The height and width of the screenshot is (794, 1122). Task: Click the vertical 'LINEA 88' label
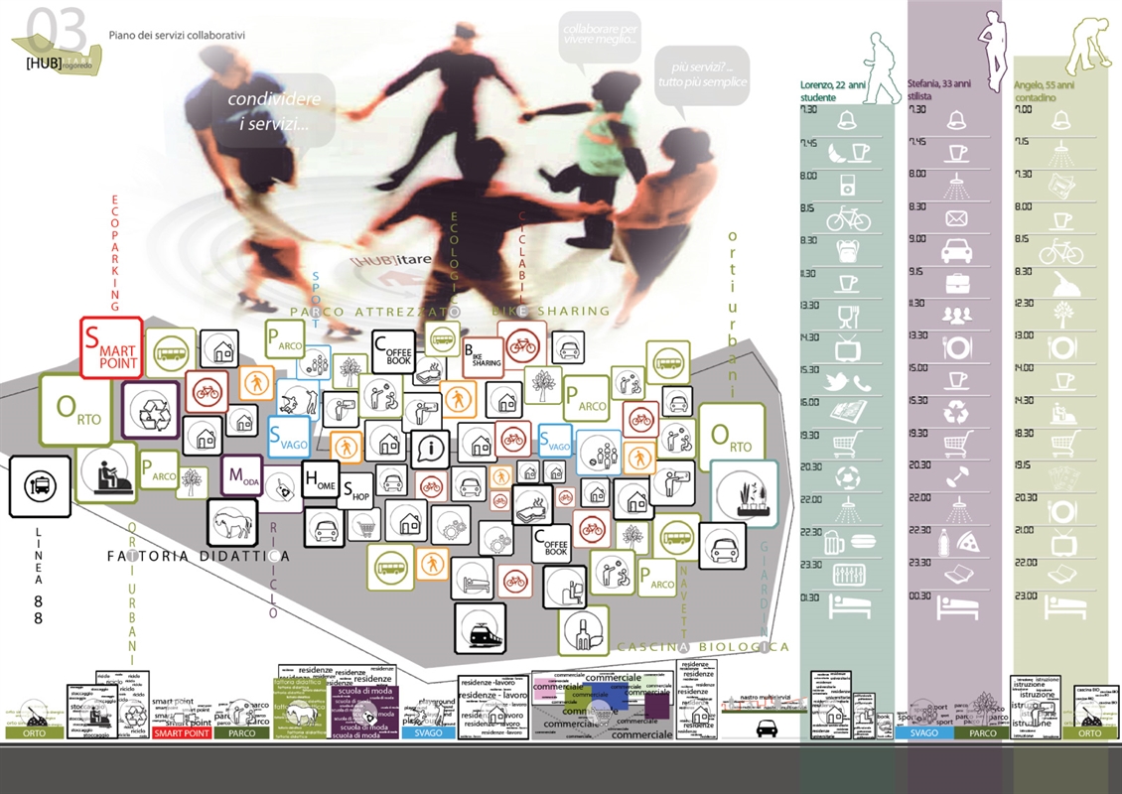click(x=39, y=576)
